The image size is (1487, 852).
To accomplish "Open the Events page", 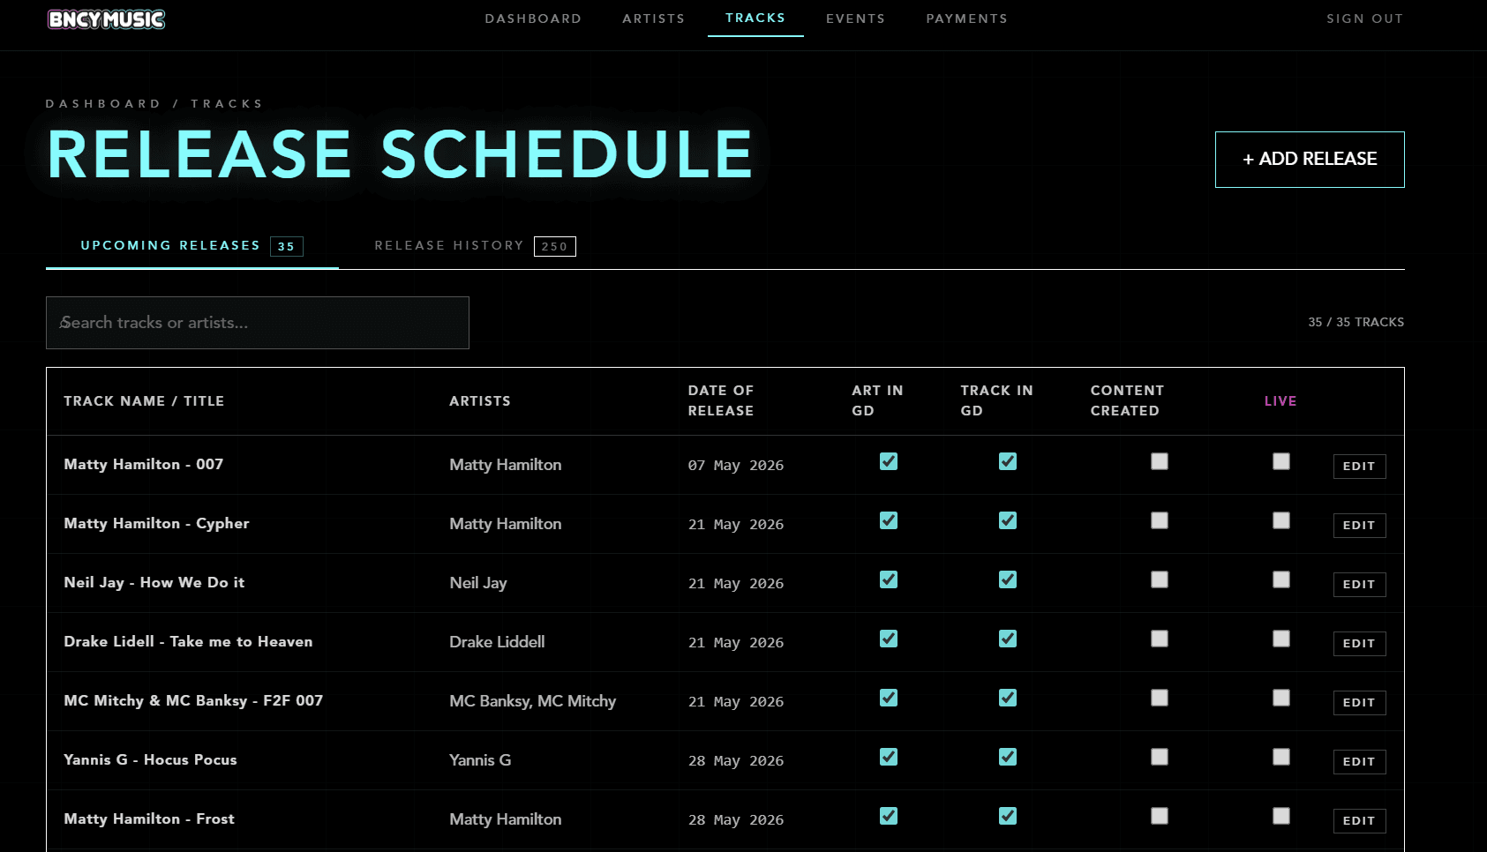I will pyautogui.click(x=855, y=19).
